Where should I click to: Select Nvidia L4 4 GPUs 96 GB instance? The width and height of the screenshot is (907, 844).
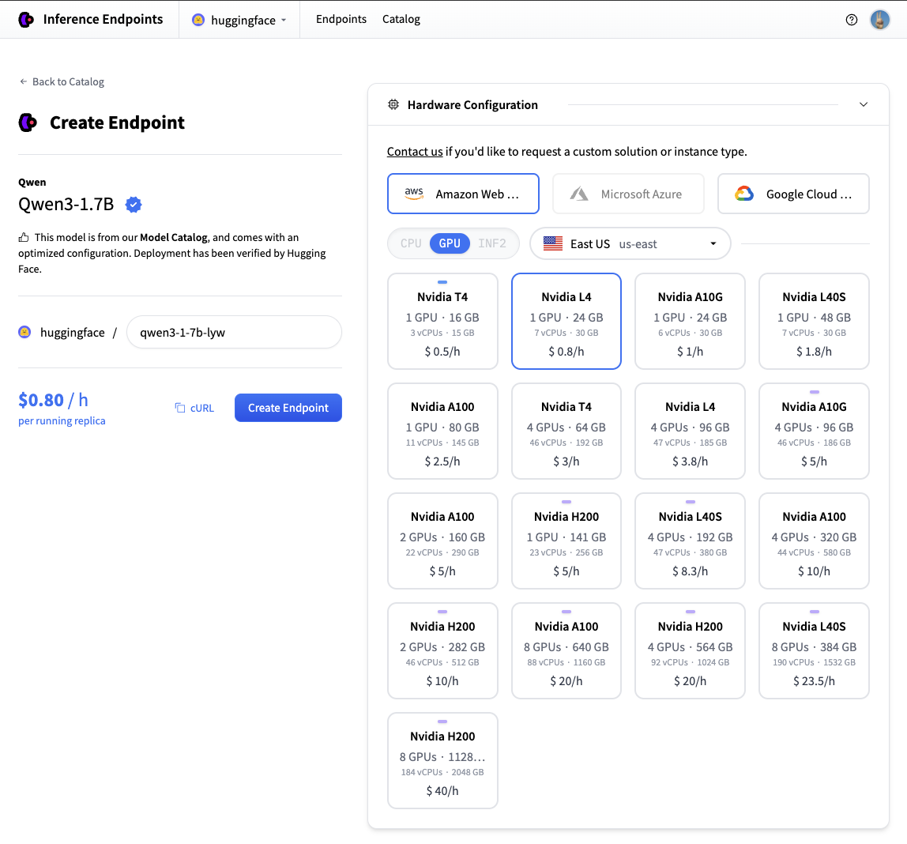[x=690, y=431]
